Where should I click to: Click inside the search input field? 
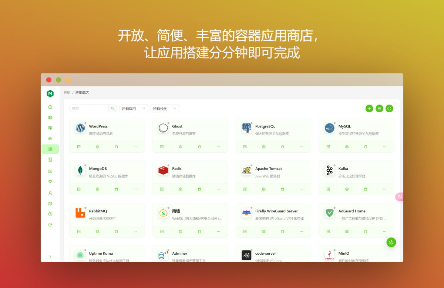click(x=89, y=108)
